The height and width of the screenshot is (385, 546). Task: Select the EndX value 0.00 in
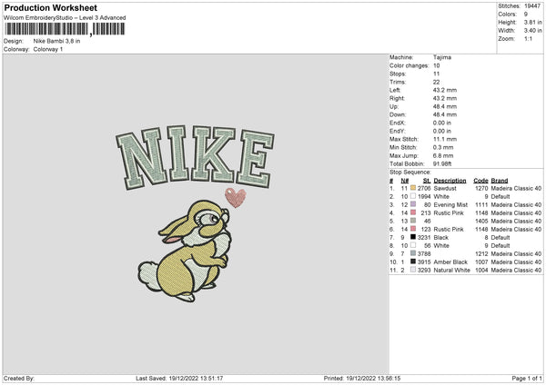click(x=442, y=123)
